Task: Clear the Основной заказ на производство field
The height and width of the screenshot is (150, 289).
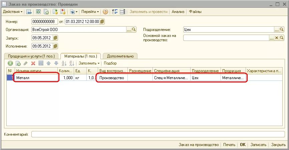Action: pyautogui.click(x=276, y=38)
